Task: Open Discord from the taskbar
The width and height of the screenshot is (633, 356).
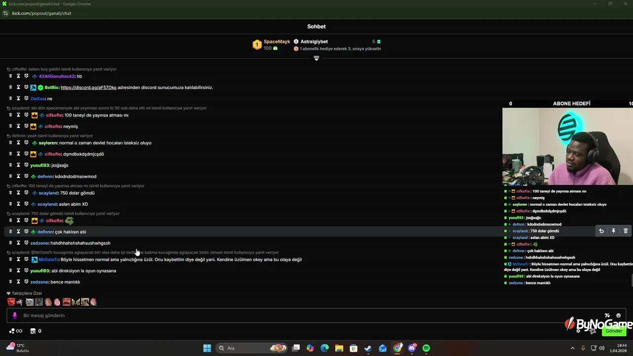Action: 412,348
